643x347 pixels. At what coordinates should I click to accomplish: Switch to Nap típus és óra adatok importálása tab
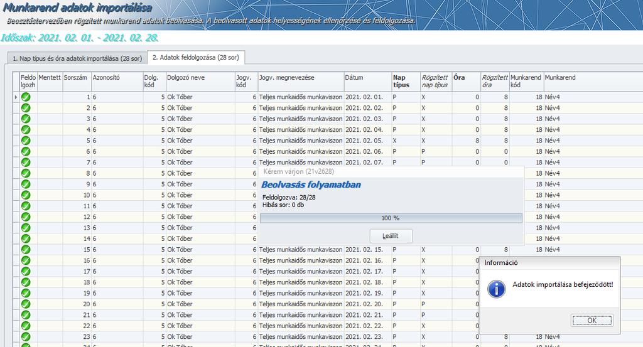click(x=77, y=58)
